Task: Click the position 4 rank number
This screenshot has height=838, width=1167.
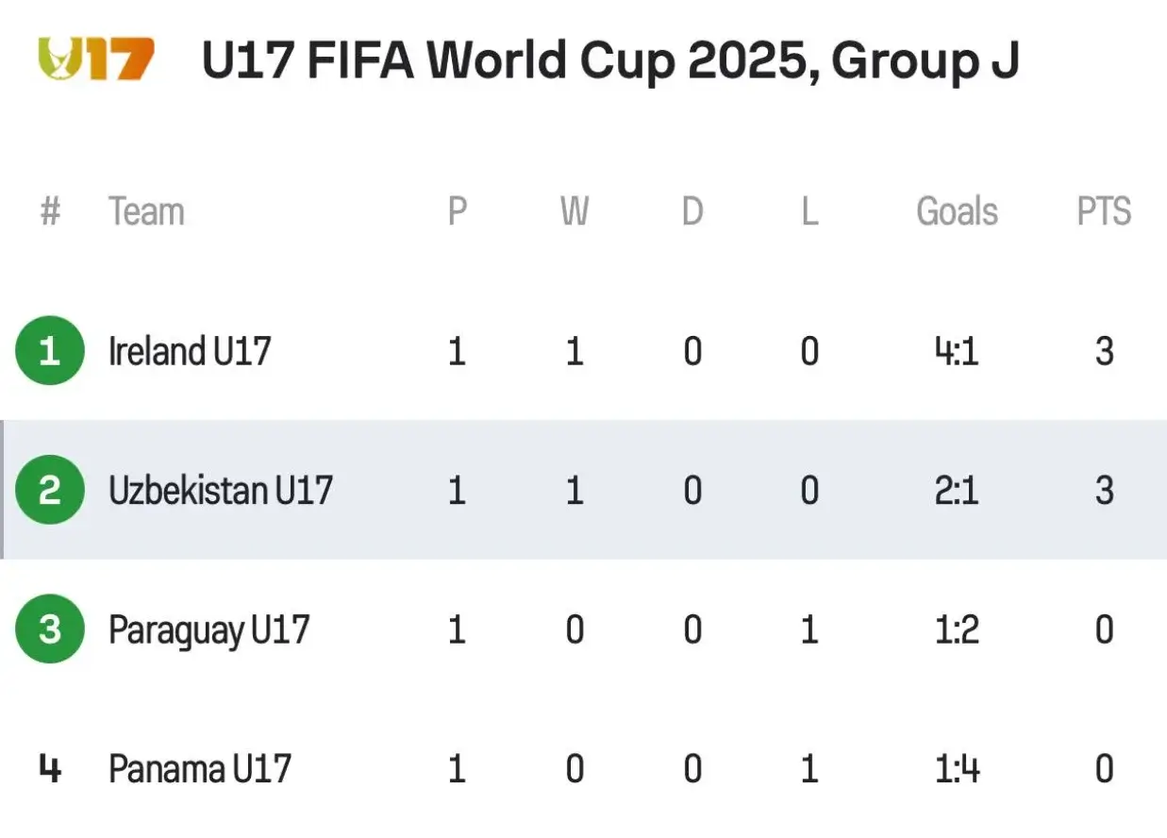Action: [50, 769]
